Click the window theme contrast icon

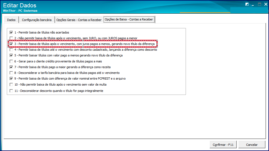point(247,4)
